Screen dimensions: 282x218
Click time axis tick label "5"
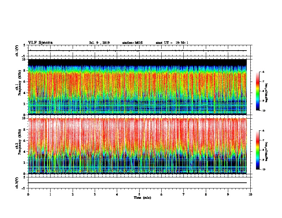(x=139, y=194)
